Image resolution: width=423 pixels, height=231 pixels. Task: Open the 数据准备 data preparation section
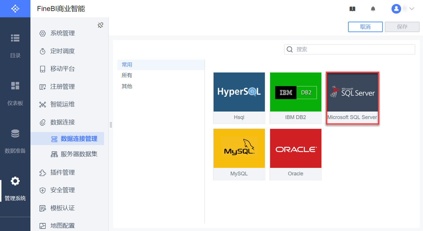[15, 141]
